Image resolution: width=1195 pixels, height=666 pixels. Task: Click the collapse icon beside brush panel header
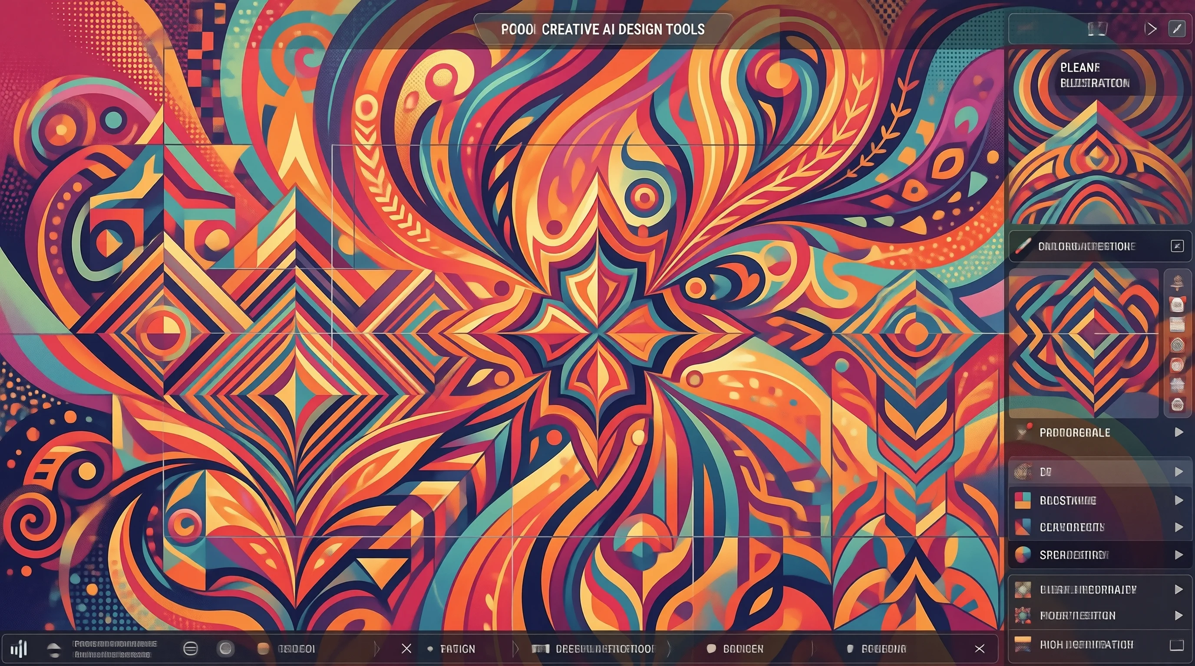point(1177,246)
